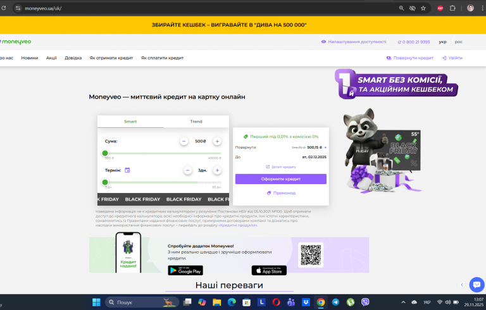Viewport: 486px width, 310px height.
Task: Open File Explorer from the taskbar
Action: [216, 302]
